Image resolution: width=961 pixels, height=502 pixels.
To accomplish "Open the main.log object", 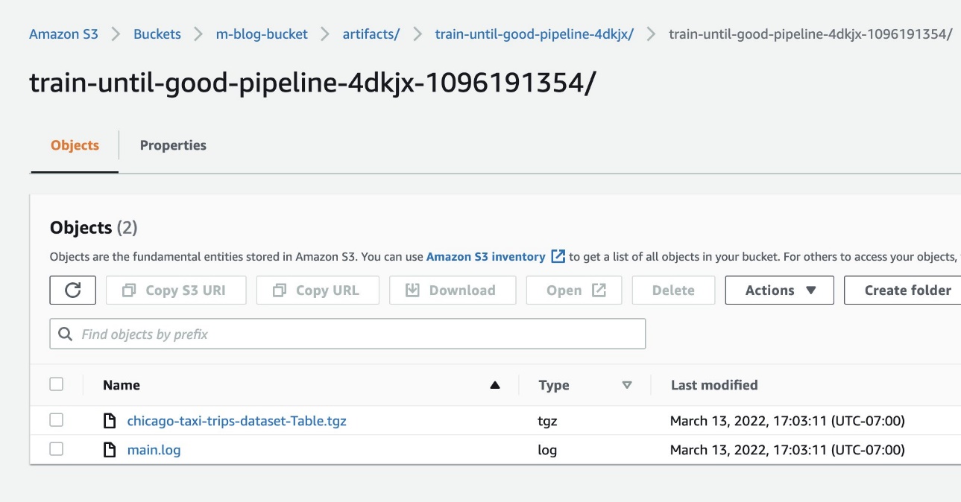I will [x=154, y=450].
